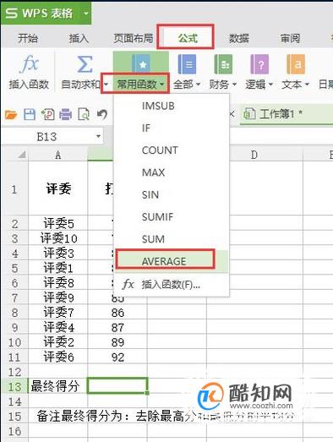Switch to the 插入 tab
This screenshot has width=333, height=442.
79,38
